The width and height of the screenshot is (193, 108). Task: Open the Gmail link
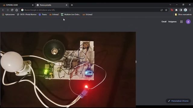(164, 22)
